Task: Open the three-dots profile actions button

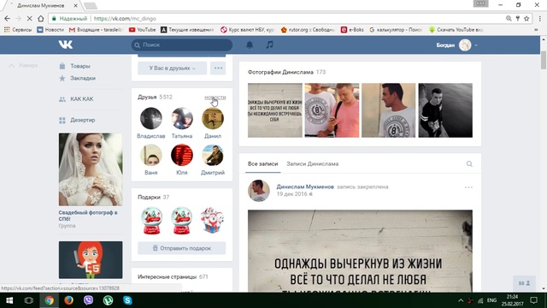Action: (x=218, y=68)
